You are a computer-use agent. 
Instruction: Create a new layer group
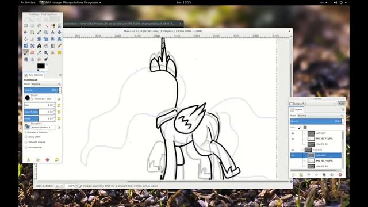[301, 175]
